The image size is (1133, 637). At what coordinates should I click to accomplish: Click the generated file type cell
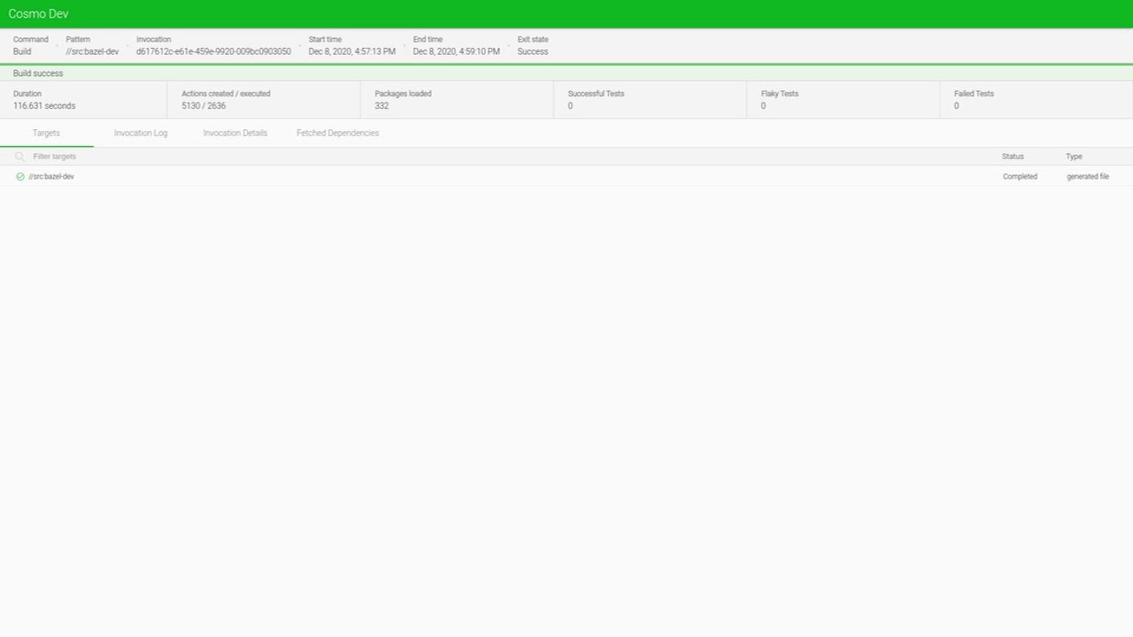(1088, 177)
